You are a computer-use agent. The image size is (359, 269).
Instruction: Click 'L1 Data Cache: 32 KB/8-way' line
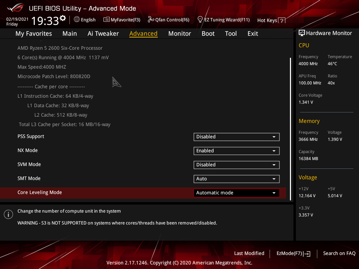pos(58,105)
